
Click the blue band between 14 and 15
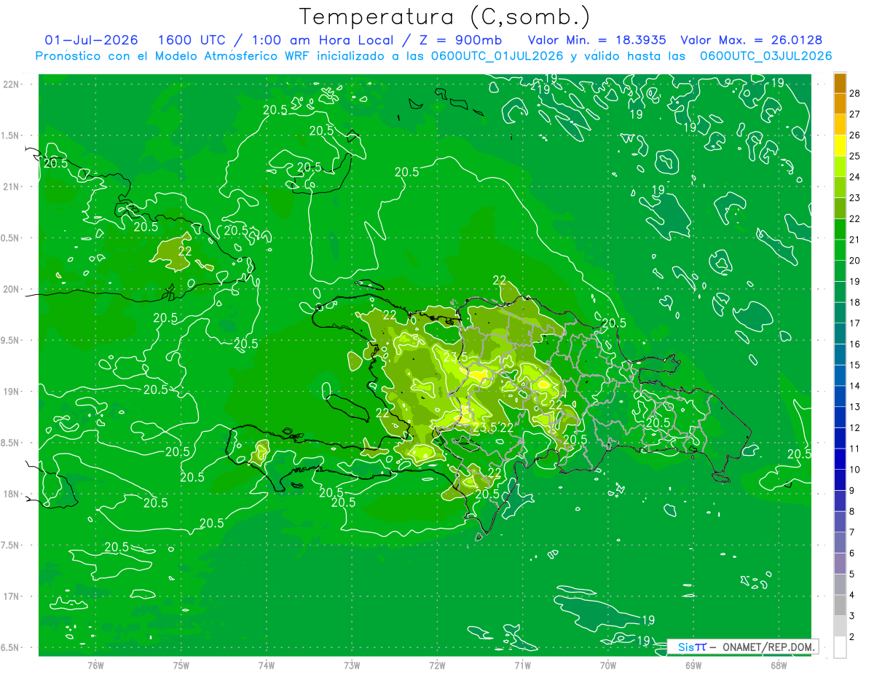(x=840, y=375)
